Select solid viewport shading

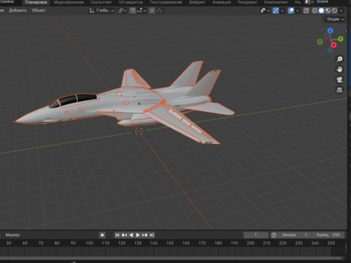[x=321, y=10]
